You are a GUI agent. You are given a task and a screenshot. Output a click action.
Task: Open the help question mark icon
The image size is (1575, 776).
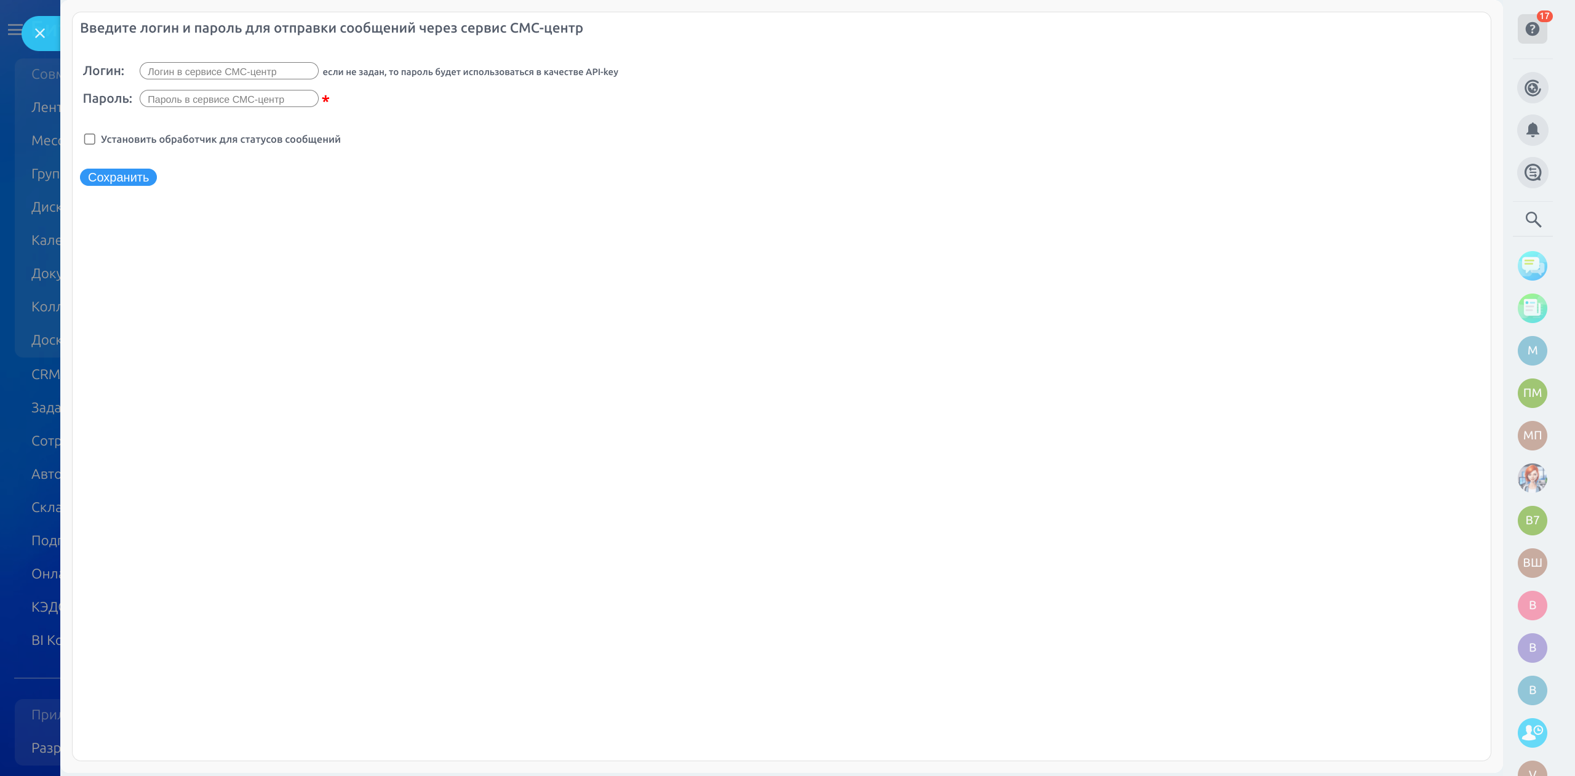pyautogui.click(x=1532, y=30)
